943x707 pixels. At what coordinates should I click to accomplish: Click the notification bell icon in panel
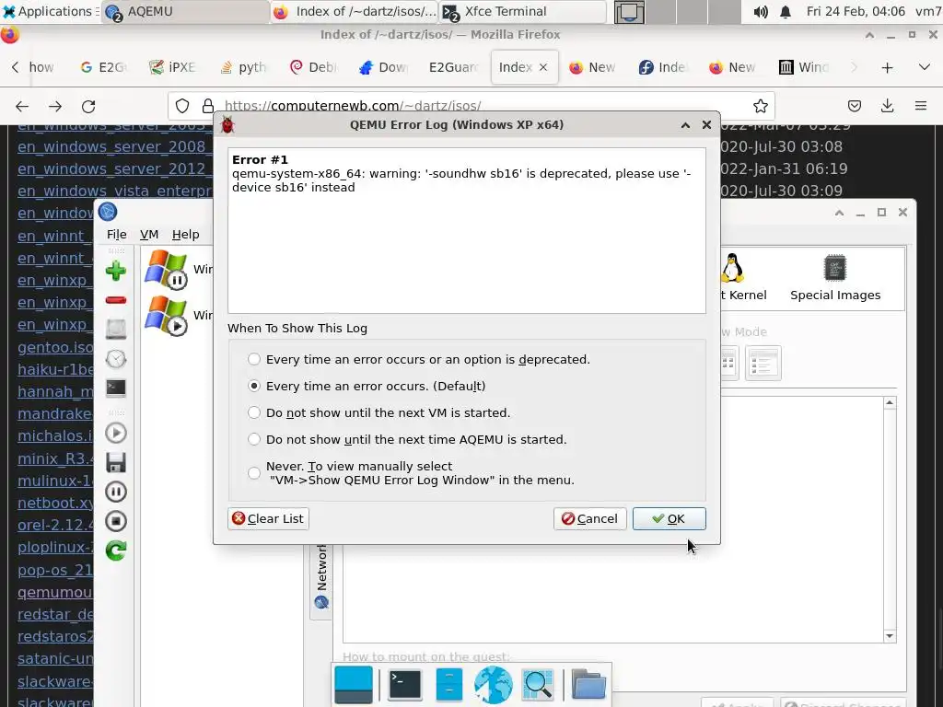[785, 11]
